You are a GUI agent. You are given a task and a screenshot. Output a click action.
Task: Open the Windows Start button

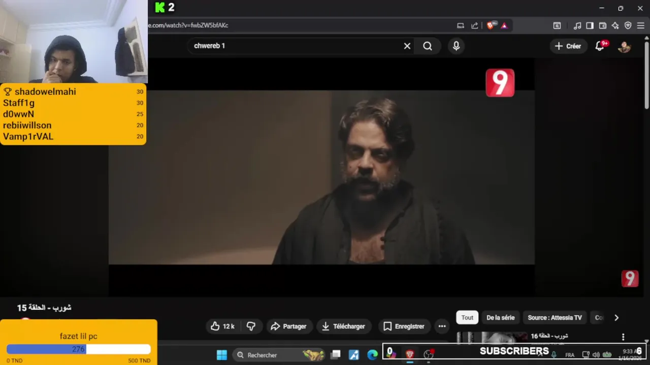click(x=222, y=355)
